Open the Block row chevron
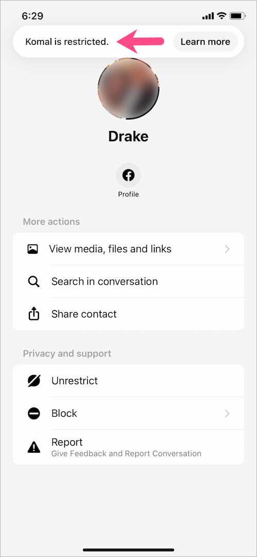 (227, 414)
